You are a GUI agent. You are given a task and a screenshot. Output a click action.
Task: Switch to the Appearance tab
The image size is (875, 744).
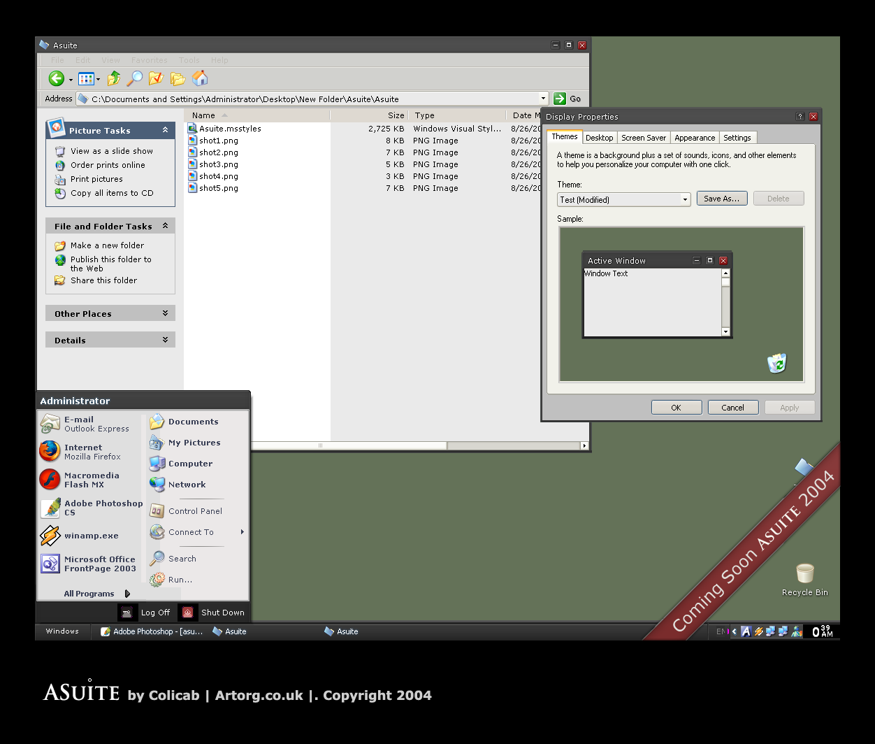pyautogui.click(x=695, y=137)
